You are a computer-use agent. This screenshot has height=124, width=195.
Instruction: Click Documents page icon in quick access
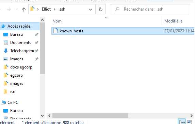pos(6,43)
